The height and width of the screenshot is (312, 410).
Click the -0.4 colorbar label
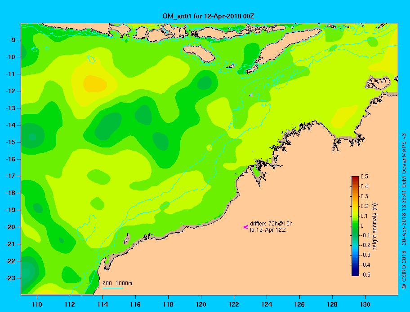pyautogui.click(x=365, y=265)
